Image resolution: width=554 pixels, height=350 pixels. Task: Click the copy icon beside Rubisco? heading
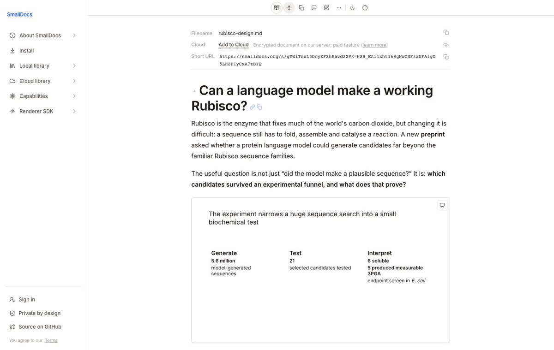(x=259, y=107)
